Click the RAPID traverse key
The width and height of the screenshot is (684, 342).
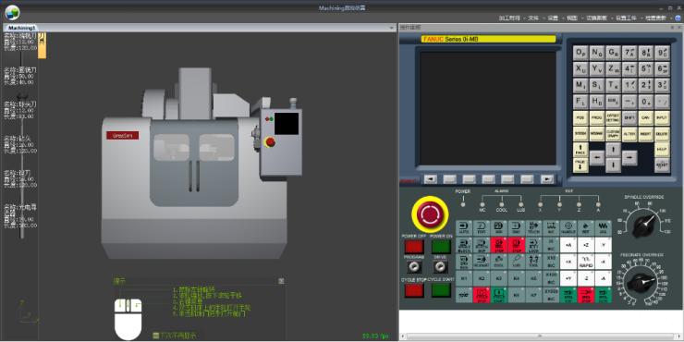pyautogui.click(x=586, y=262)
